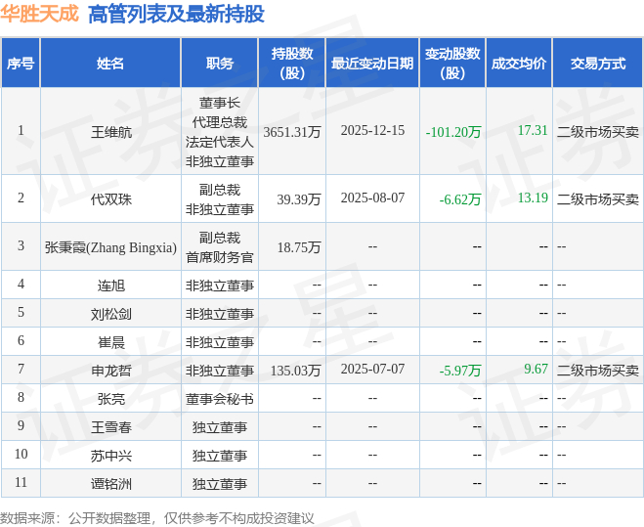Click the name 申龙哲
The image size is (644, 527).
coord(111,371)
